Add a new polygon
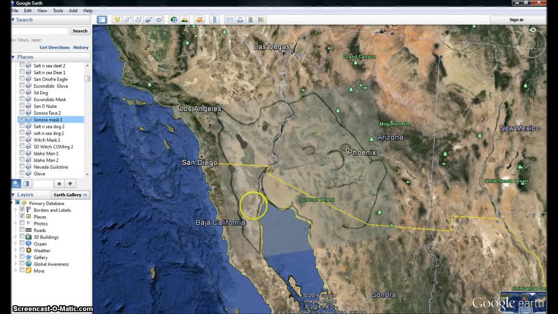Screen dimensions: 558x314 click(x=128, y=20)
